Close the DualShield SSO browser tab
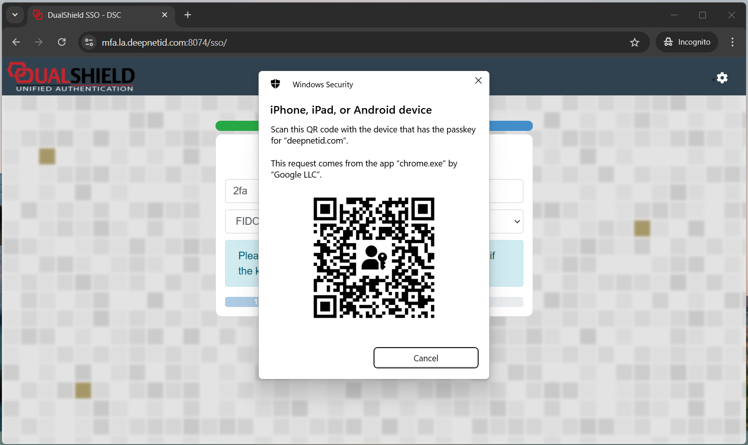 click(x=165, y=15)
